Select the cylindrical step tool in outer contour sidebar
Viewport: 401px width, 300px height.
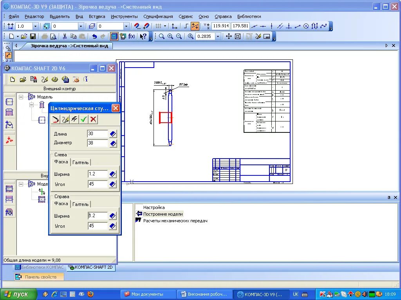click(x=9, y=102)
